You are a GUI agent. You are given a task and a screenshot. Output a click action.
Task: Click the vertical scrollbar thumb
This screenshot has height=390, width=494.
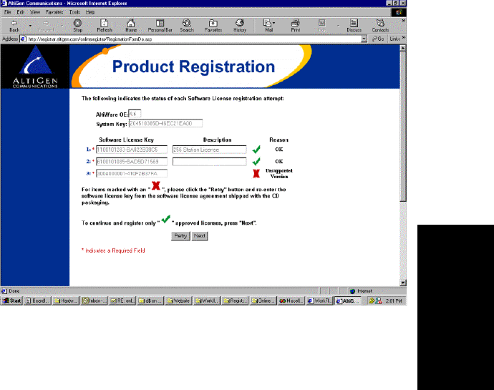coord(402,127)
